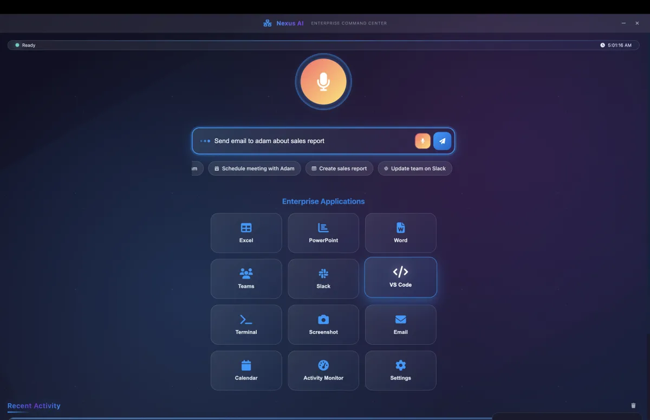The height and width of the screenshot is (420, 650).
Task: Click the small microphone icon in command box
Action: pos(422,141)
